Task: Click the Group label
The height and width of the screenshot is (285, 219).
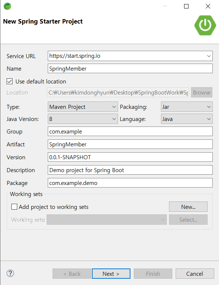Action: [15, 131]
